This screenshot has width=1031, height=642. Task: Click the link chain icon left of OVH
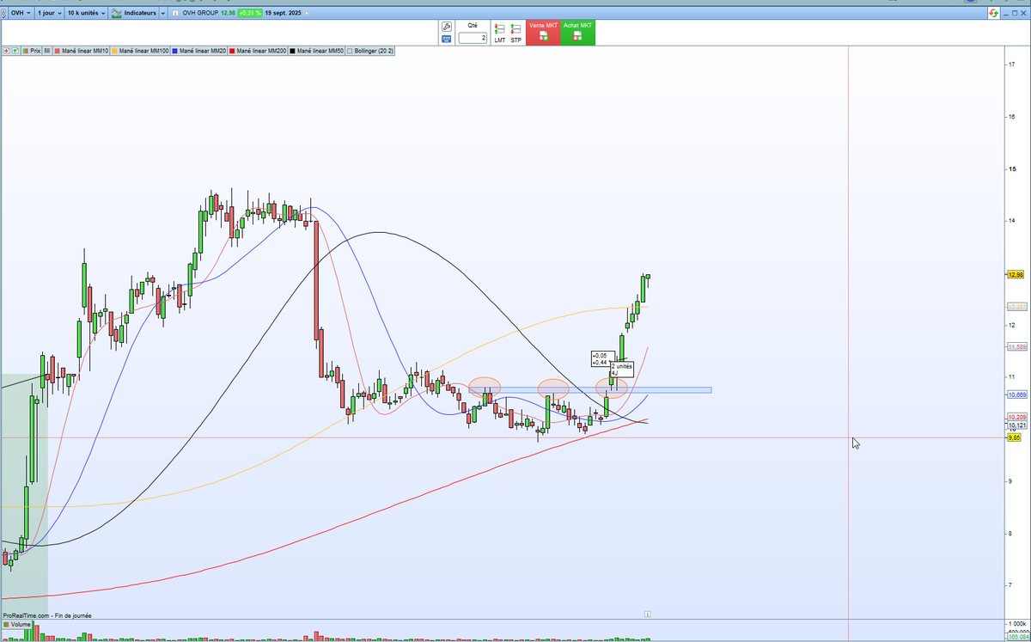point(5,14)
